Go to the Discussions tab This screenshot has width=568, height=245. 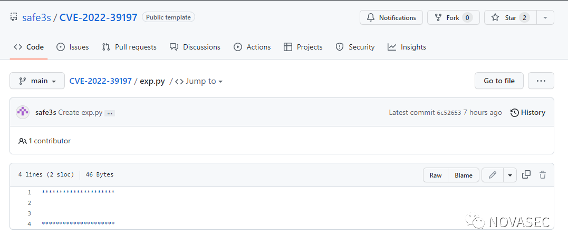pos(195,47)
